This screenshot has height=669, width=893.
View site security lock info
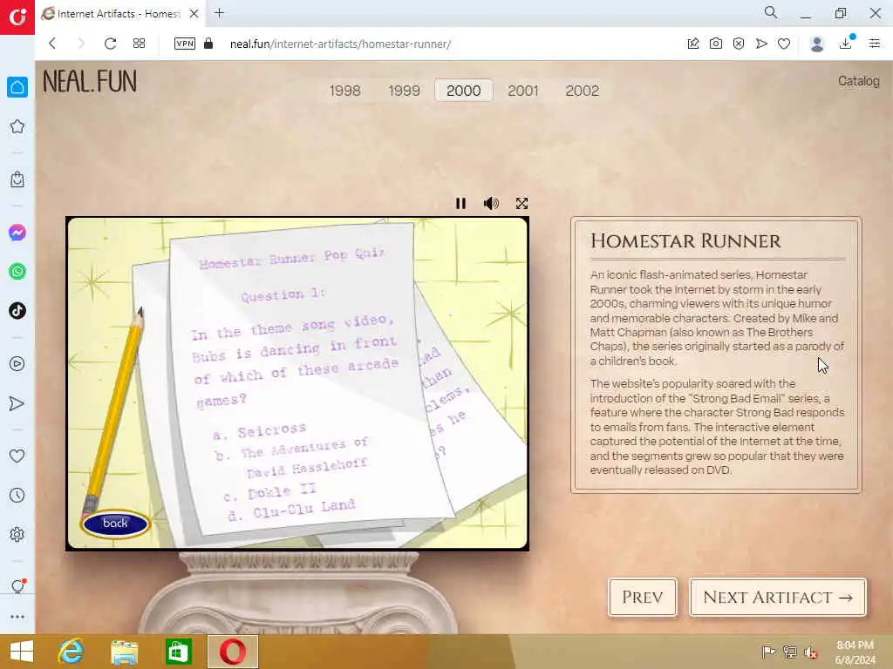208,44
